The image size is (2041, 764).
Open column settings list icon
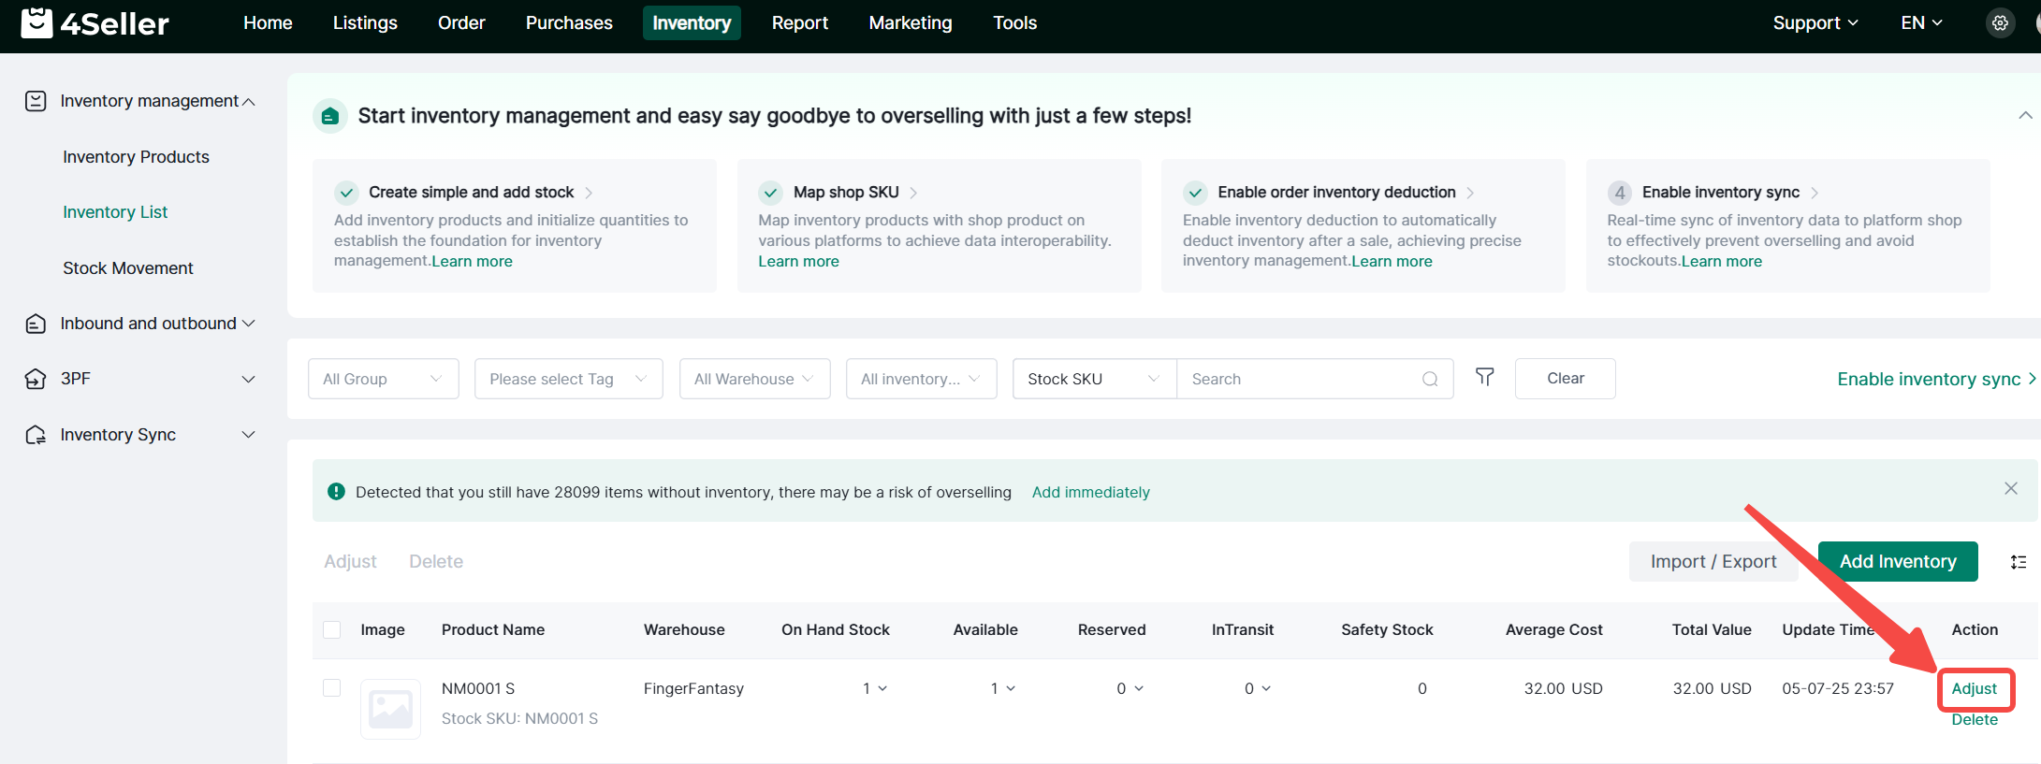tap(2018, 562)
